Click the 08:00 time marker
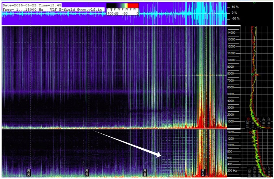This screenshot has width=274, height=179. (87, 172)
